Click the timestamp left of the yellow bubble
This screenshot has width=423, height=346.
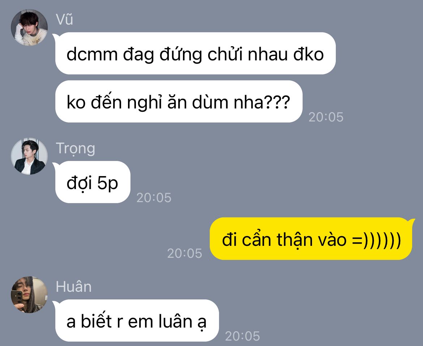[184, 253]
